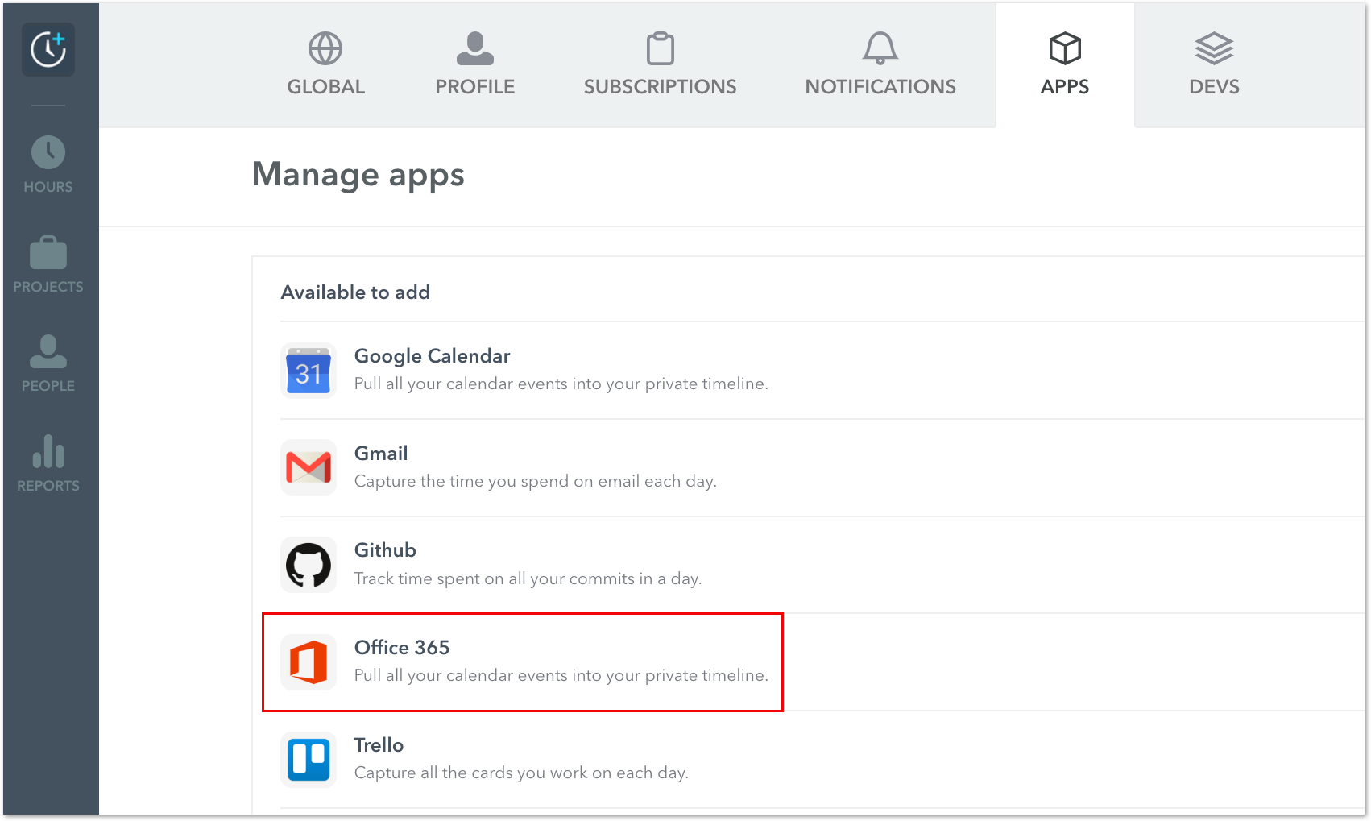Click the Google Calendar app icon
Viewport: 1371px width, 821px height.
[308, 371]
